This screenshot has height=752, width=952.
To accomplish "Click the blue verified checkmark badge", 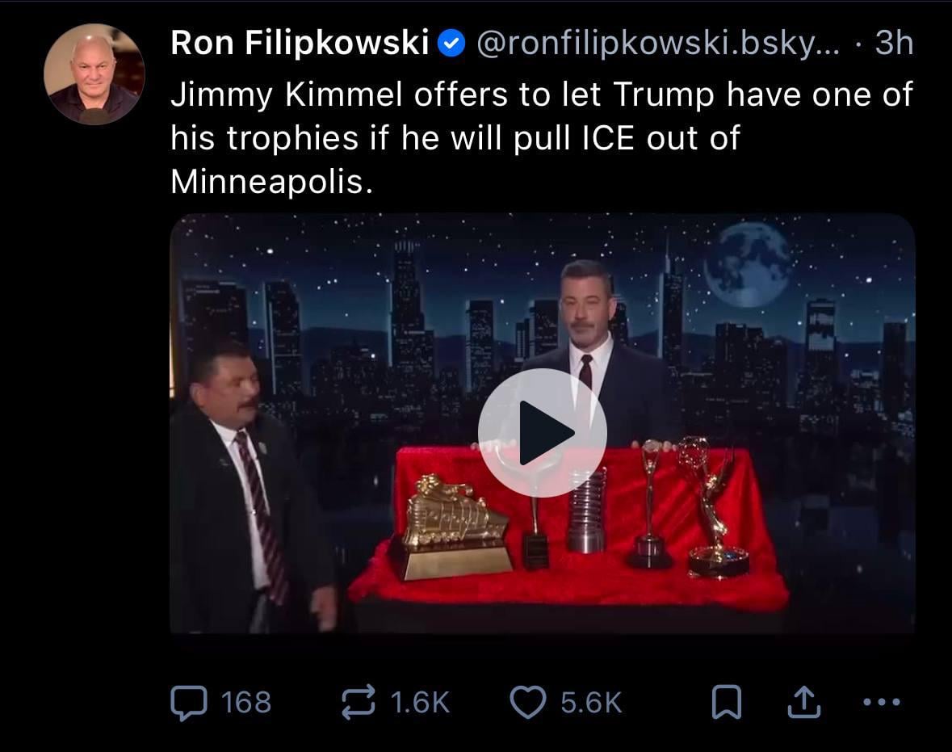I will [x=451, y=44].
